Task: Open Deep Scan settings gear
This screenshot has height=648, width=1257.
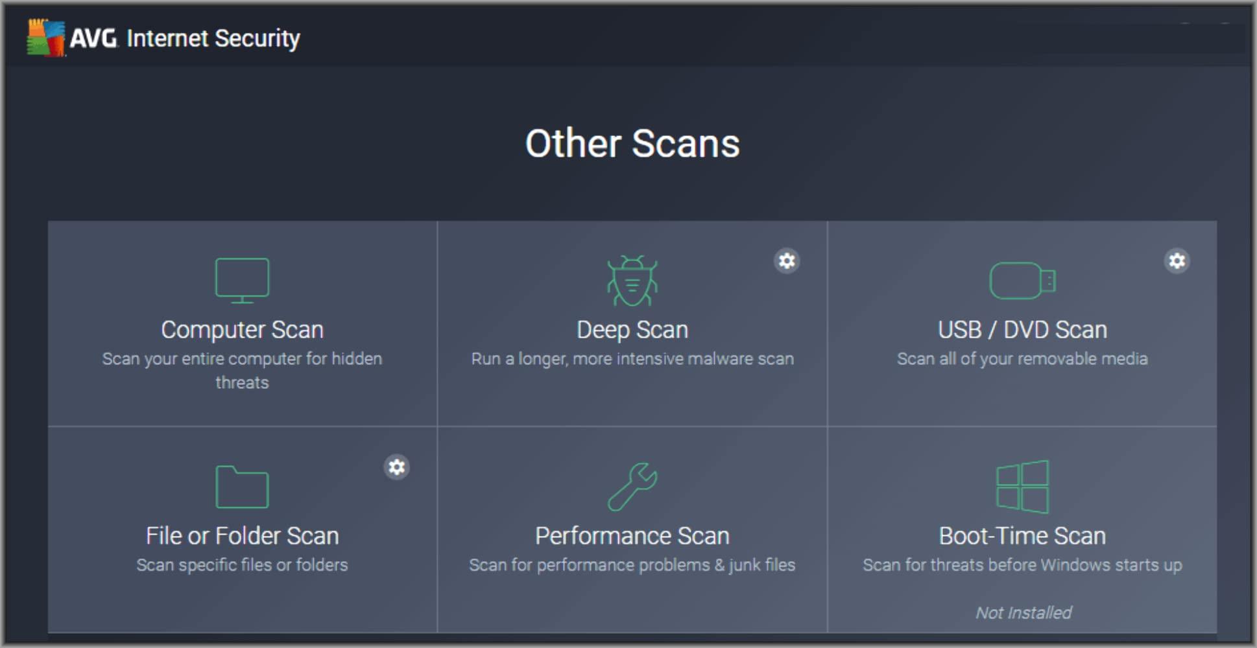Action: click(787, 261)
